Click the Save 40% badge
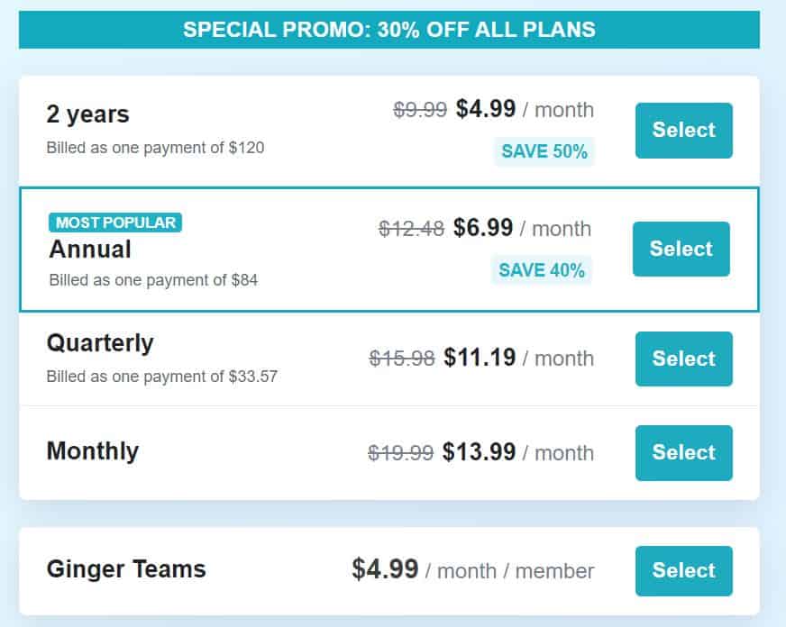The height and width of the screenshot is (627, 786). (542, 270)
